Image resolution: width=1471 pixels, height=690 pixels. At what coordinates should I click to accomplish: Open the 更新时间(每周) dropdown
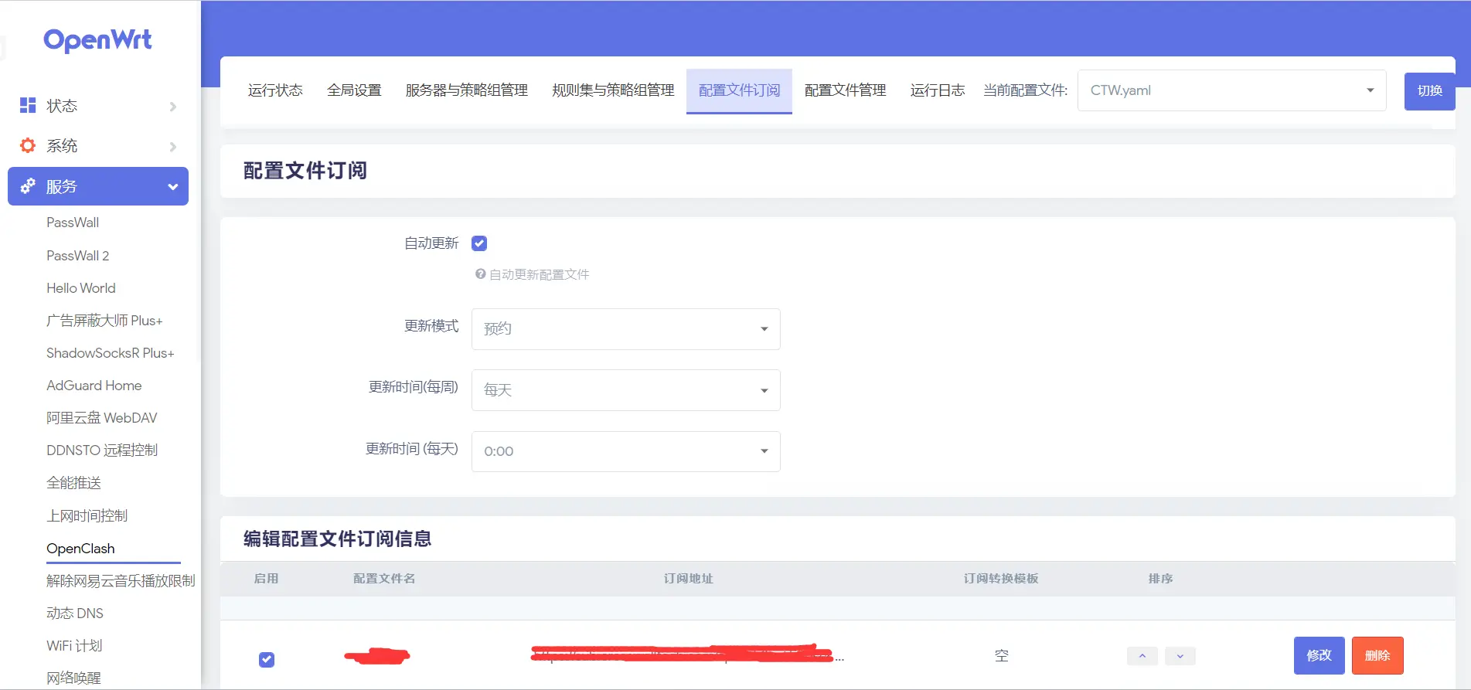(x=625, y=390)
